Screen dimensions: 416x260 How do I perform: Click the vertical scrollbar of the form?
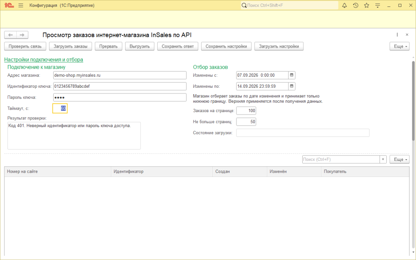pos(413,101)
